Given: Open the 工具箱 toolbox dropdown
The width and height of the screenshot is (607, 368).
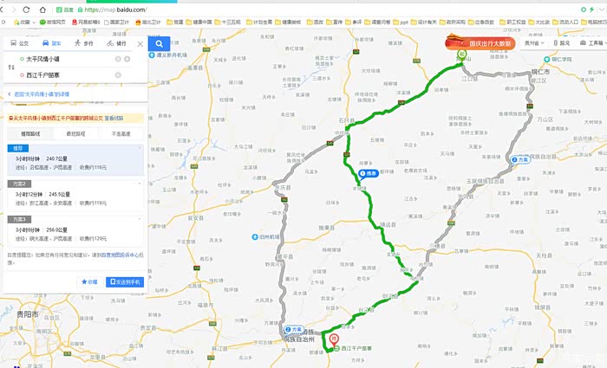Looking at the screenshot, I should [594, 43].
